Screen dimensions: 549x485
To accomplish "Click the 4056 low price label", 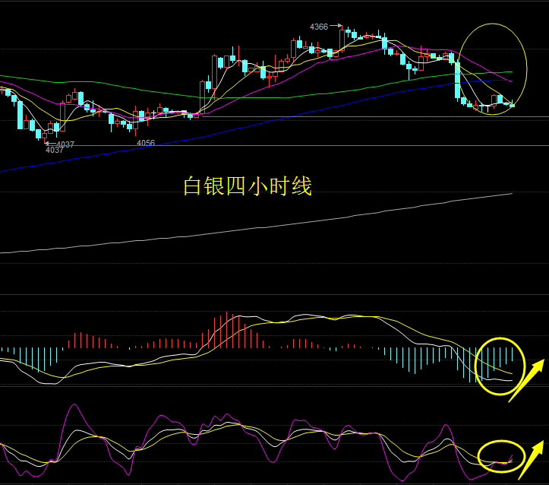I will 146,143.
